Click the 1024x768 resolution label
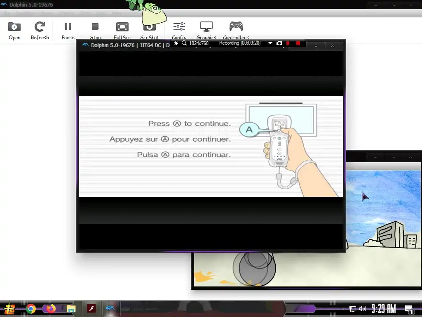This screenshot has height=317, width=422. (199, 43)
